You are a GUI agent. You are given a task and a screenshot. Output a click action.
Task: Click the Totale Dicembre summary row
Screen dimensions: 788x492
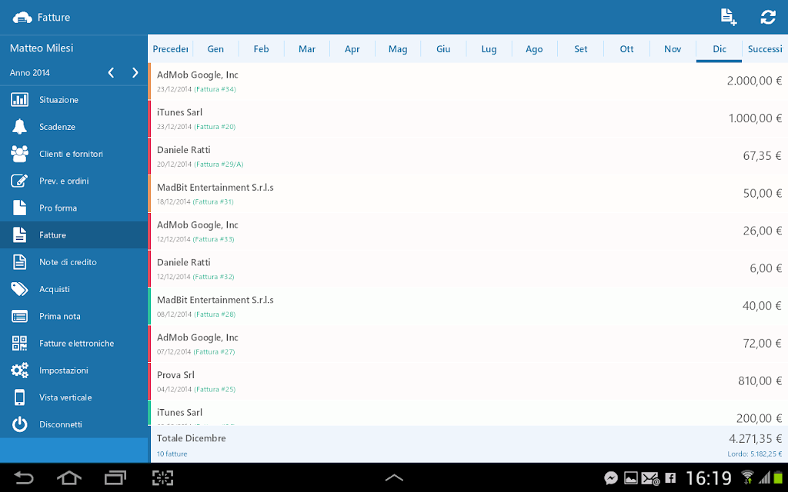pyautogui.click(x=468, y=444)
